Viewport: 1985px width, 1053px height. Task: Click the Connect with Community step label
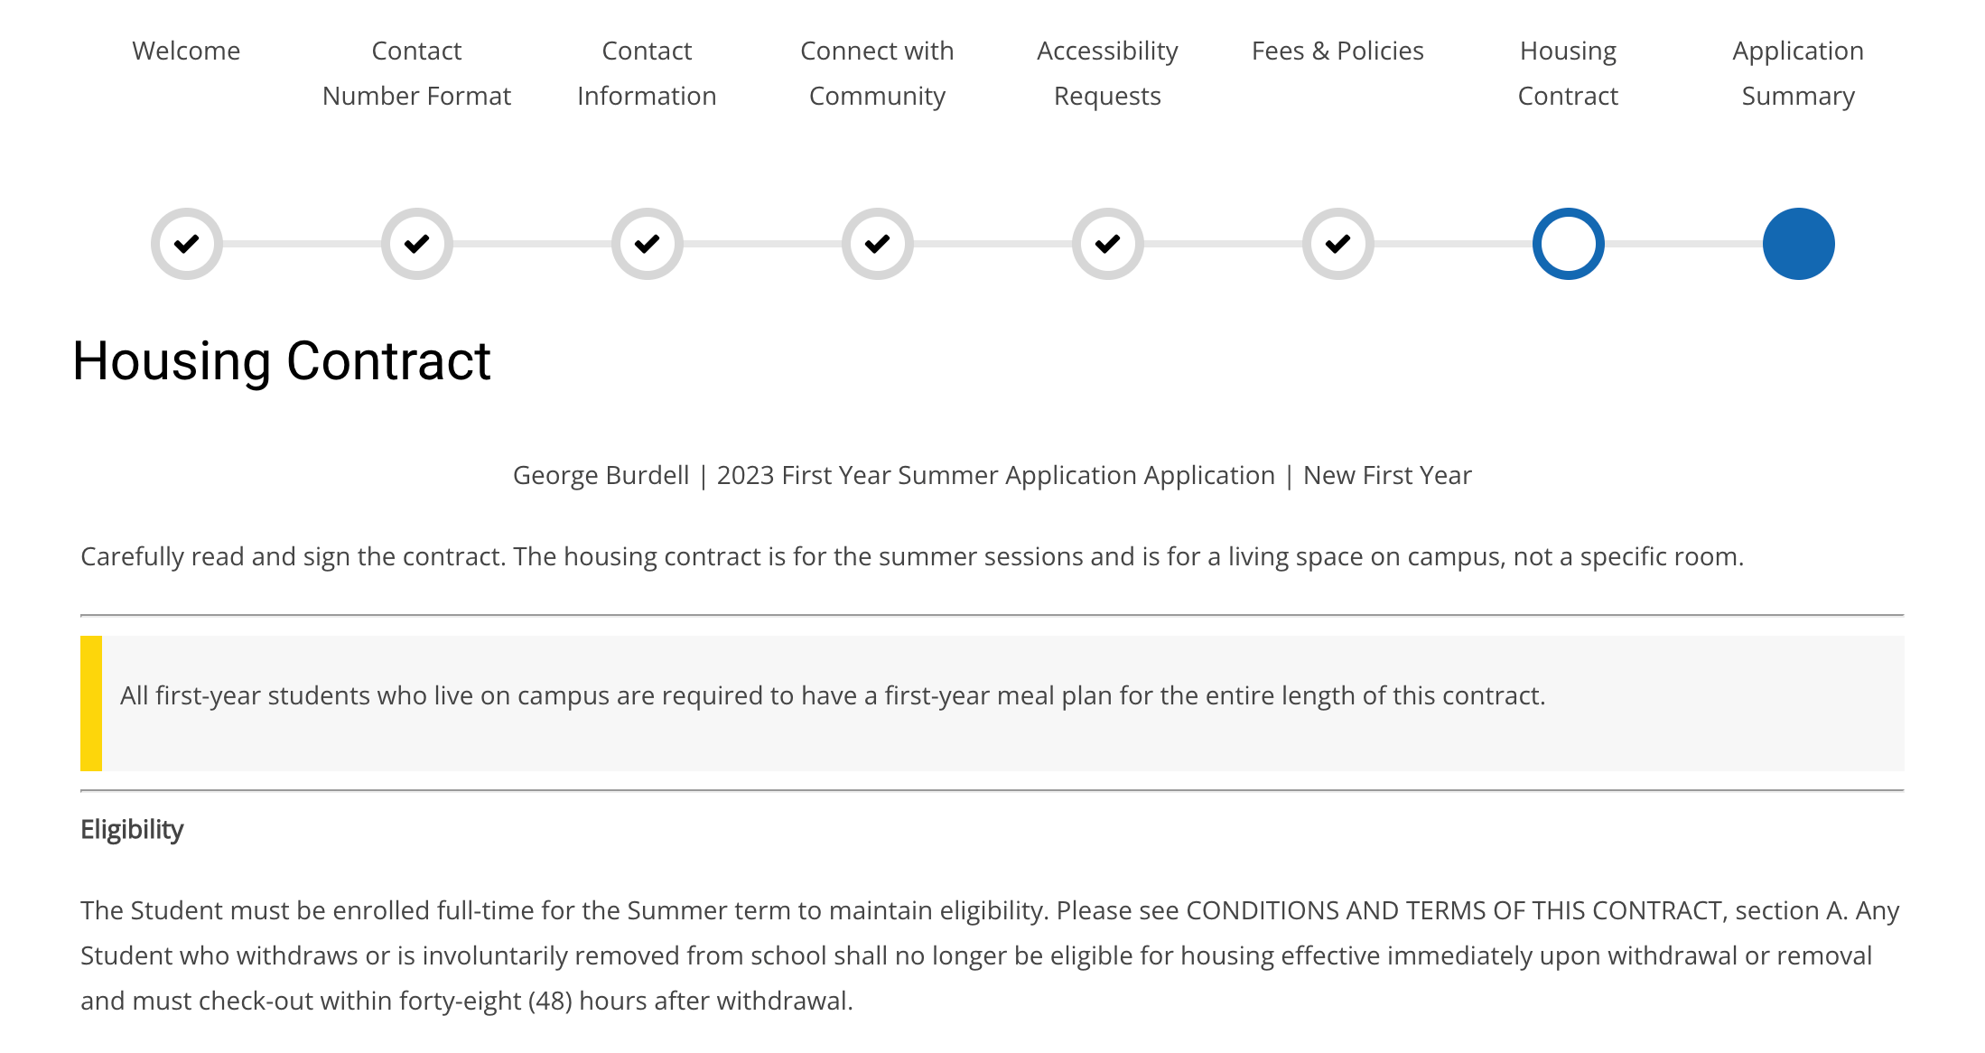pos(877,72)
